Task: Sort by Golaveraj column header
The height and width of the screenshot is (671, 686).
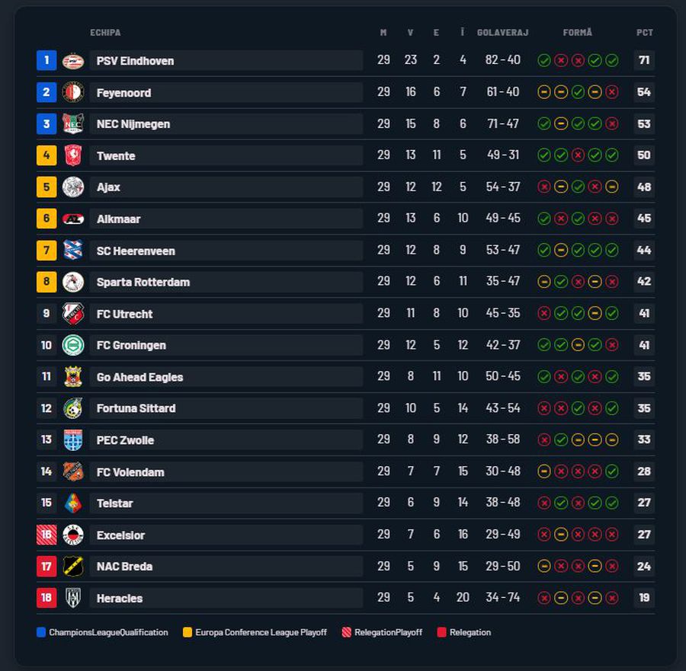Action: tap(502, 33)
